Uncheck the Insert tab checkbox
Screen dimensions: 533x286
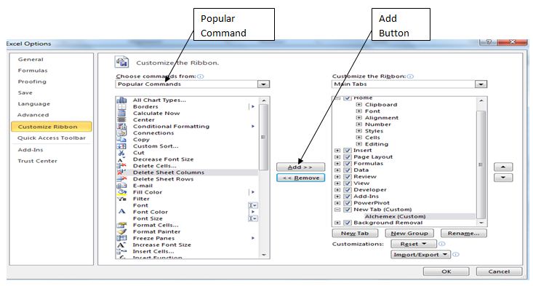[x=347, y=151]
